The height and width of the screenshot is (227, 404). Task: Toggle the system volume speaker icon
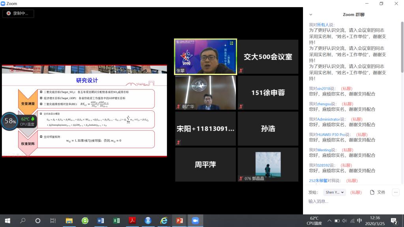click(344, 221)
